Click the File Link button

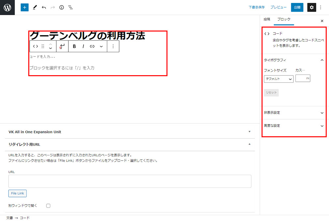tap(17, 193)
